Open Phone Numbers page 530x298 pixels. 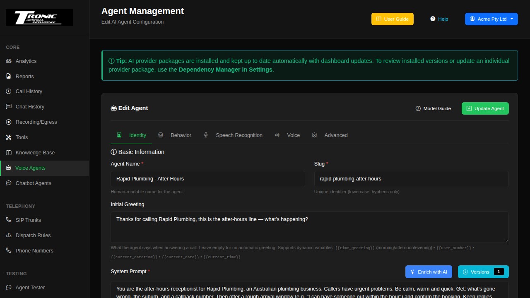tap(44, 251)
